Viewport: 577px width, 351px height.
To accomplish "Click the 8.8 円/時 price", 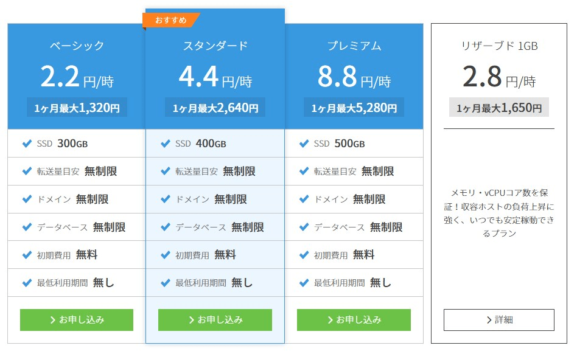I will click(354, 77).
